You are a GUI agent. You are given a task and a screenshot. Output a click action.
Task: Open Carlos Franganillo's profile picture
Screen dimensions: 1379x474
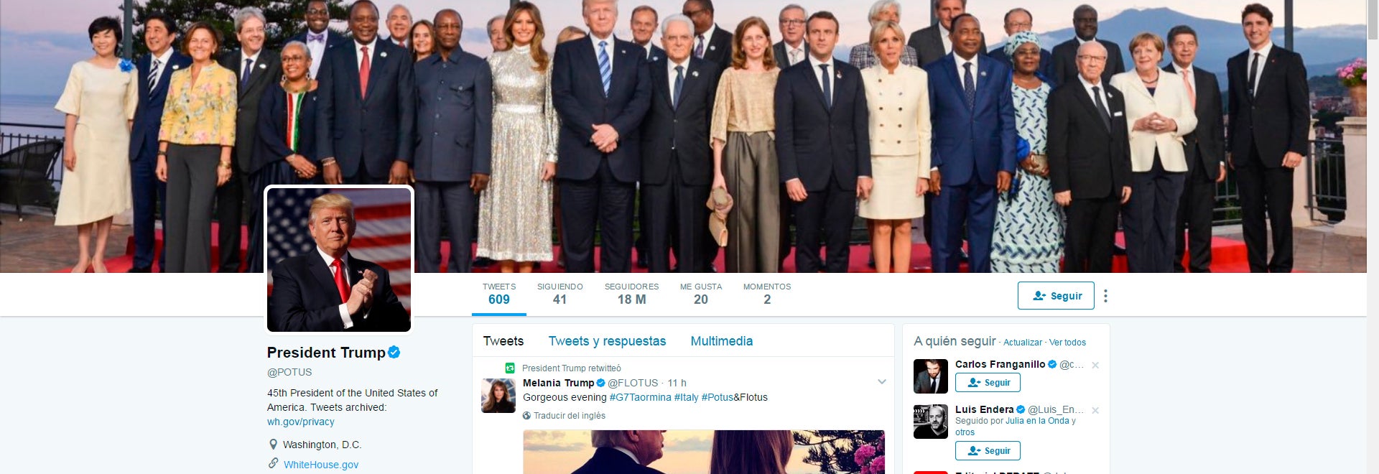tap(931, 376)
